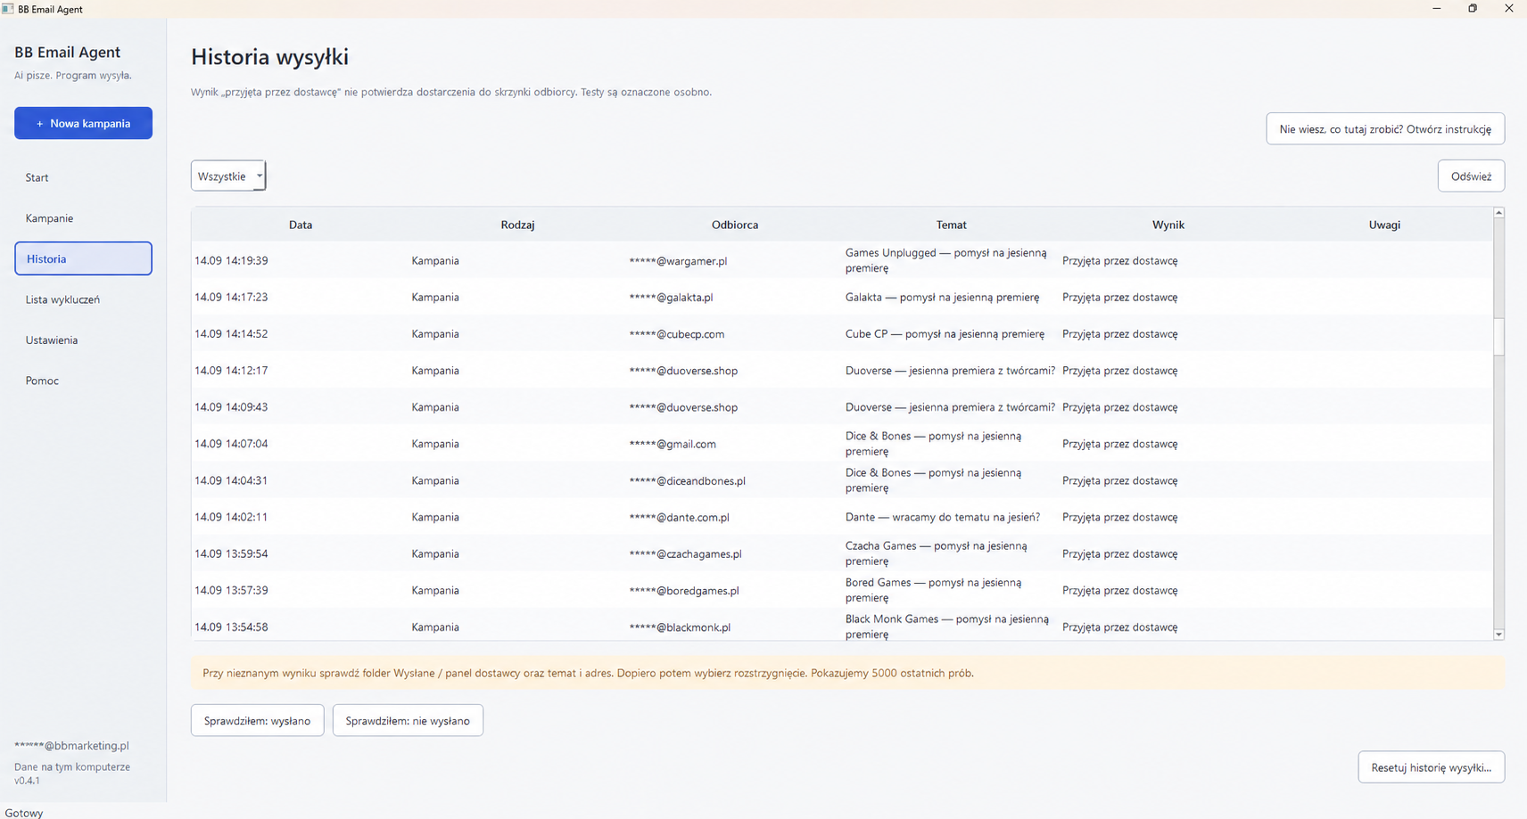The width and height of the screenshot is (1527, 819).
Task: Start a new campaign with Nowa kampania
Action: tap(83, 123)
